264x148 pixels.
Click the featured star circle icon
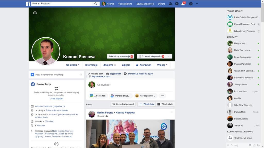56,144
